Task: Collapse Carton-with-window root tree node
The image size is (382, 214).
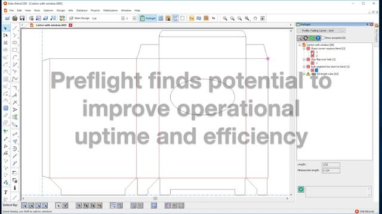Action: click(300, 45)
